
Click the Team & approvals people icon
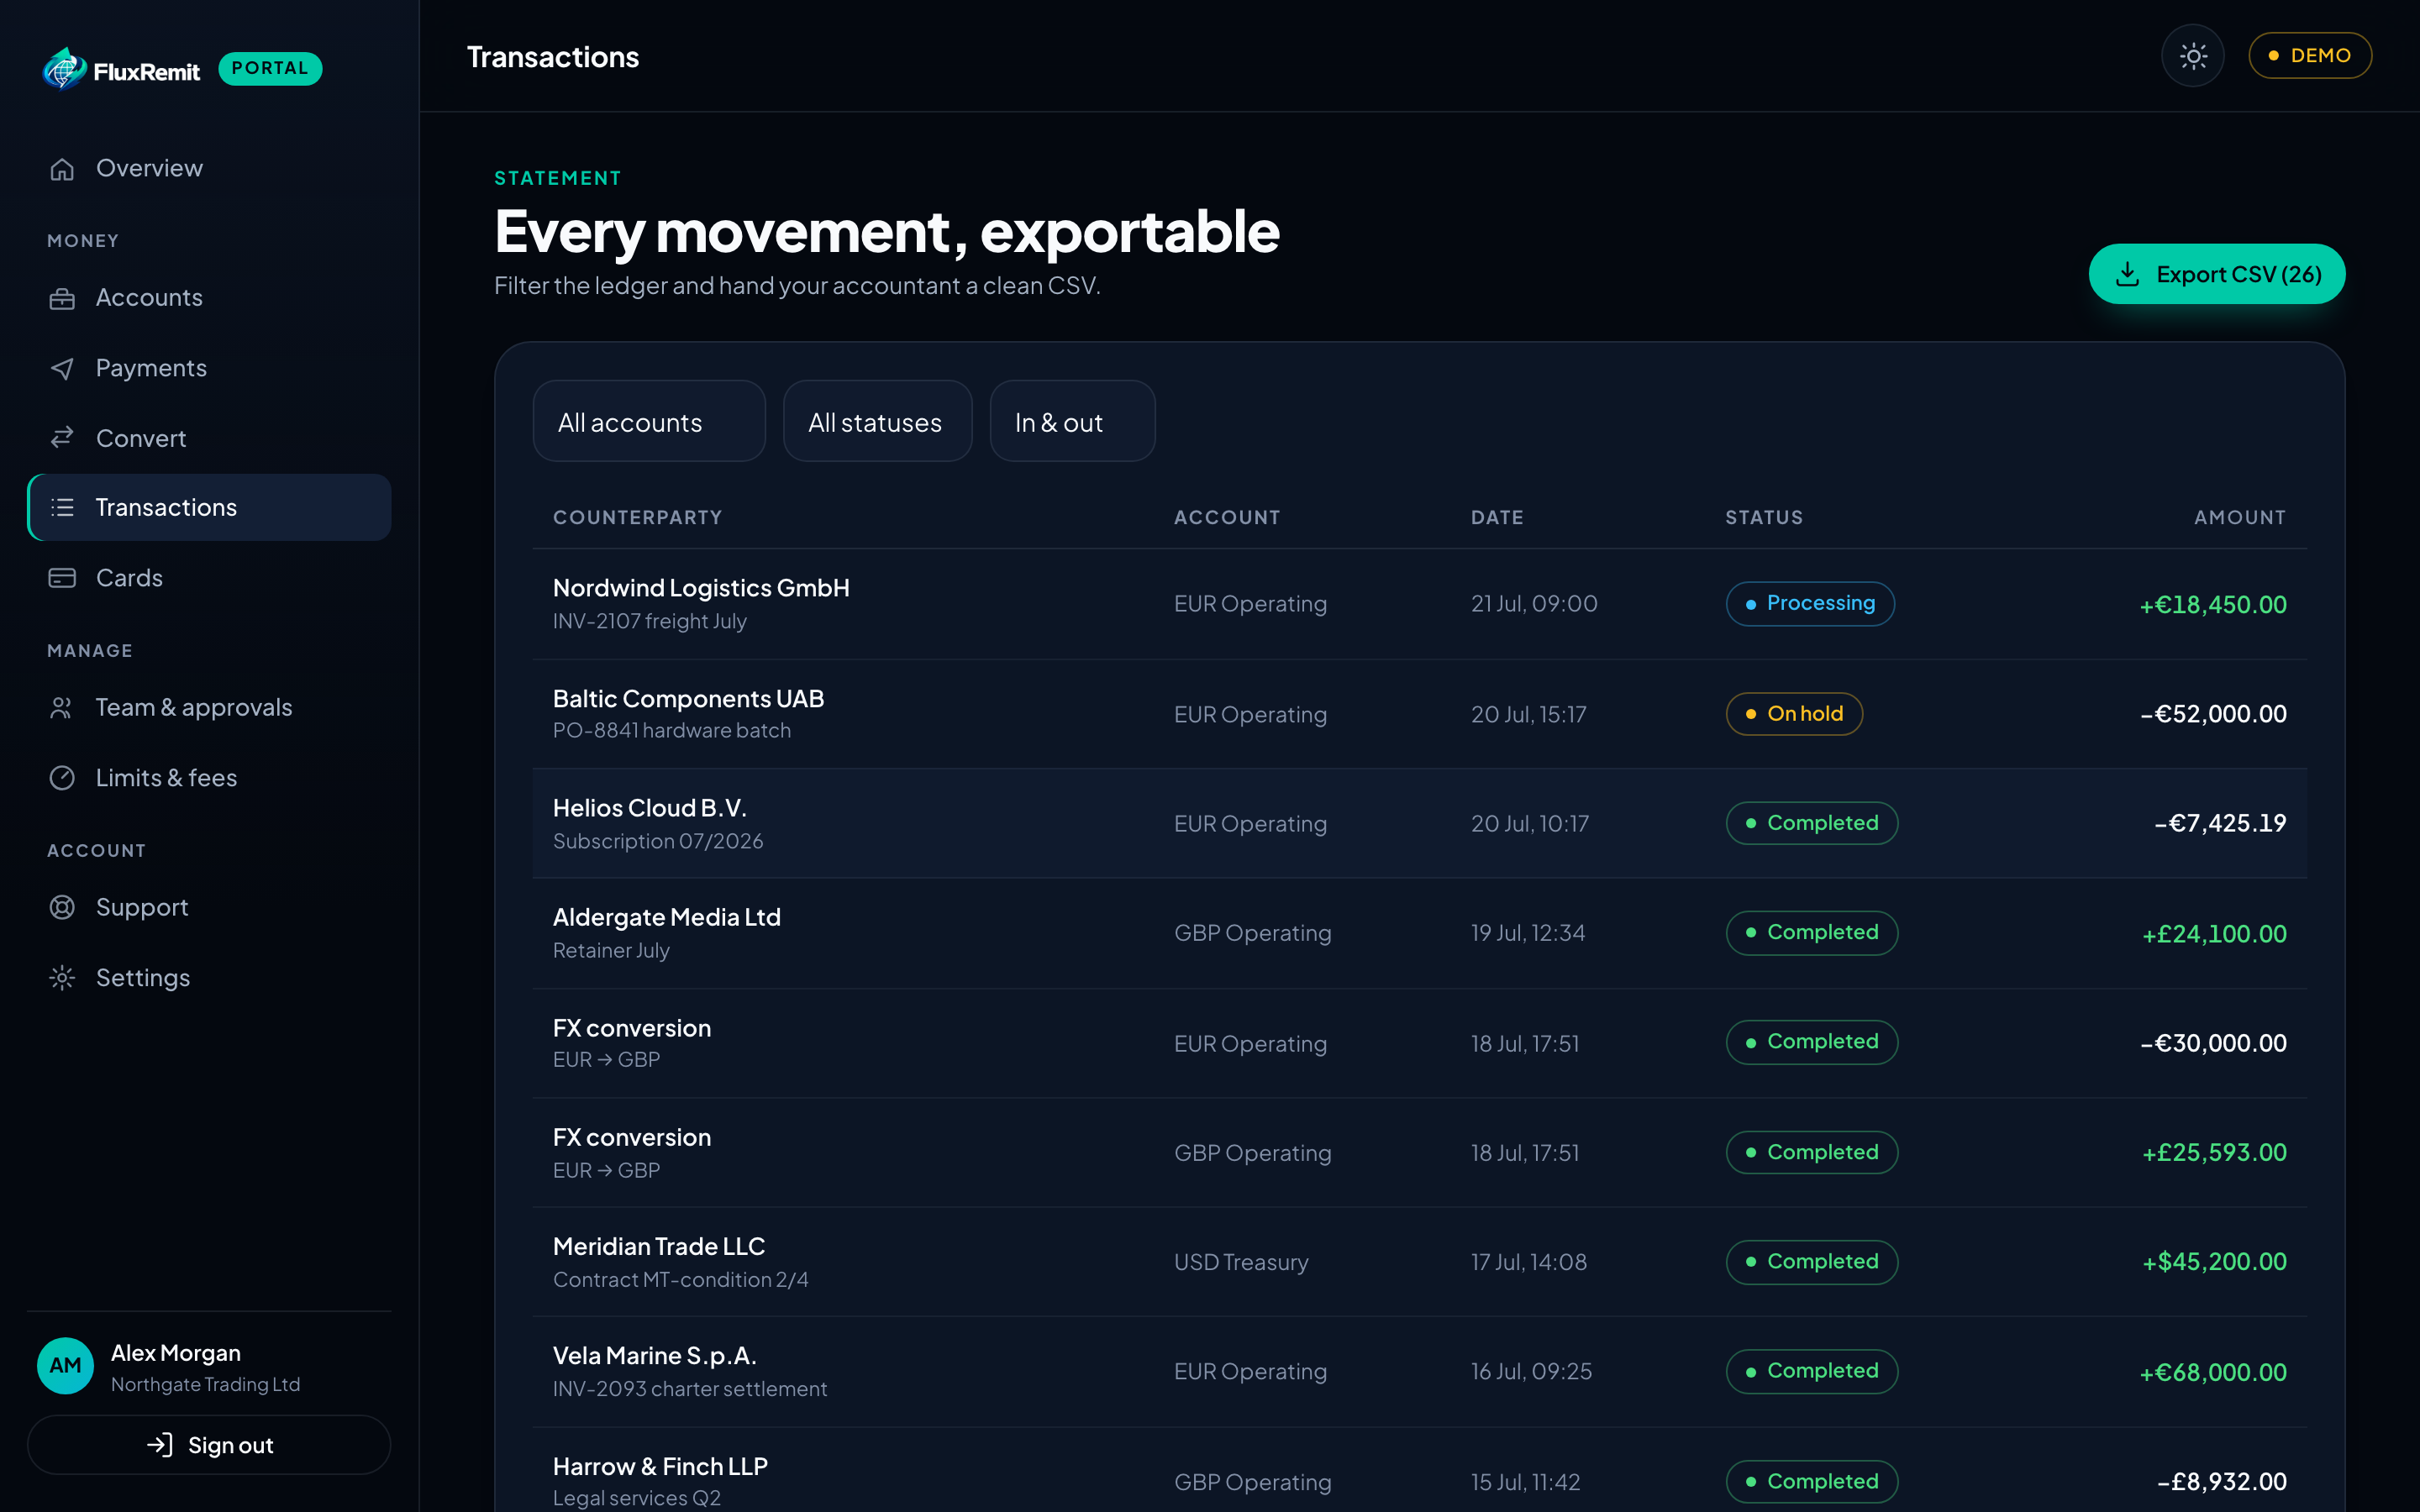pos(62,708)
